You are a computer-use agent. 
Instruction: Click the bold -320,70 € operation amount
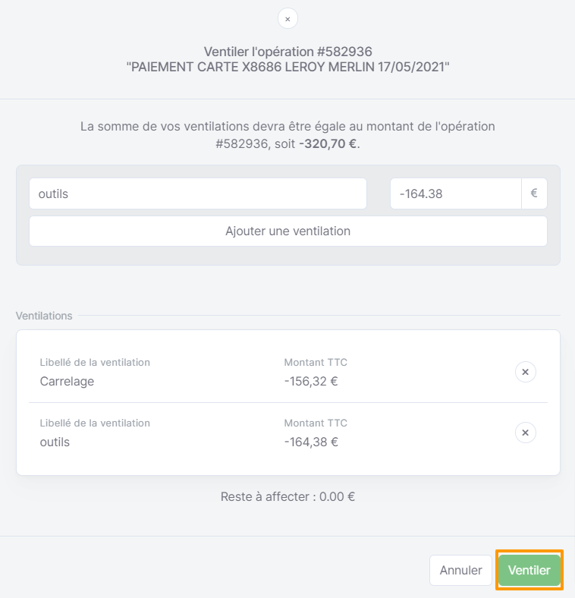coord(328,143)
